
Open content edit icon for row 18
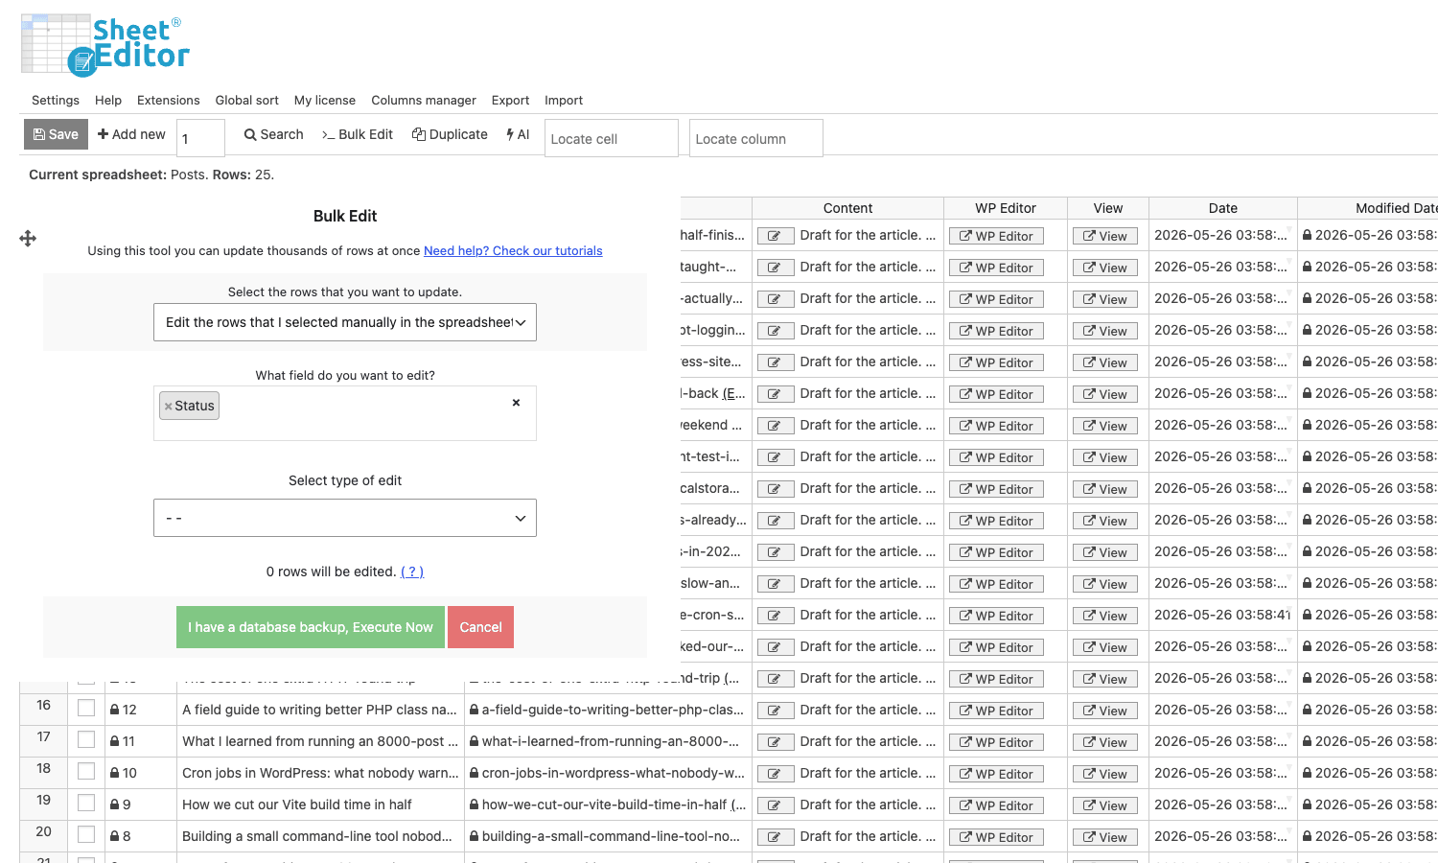775,774
